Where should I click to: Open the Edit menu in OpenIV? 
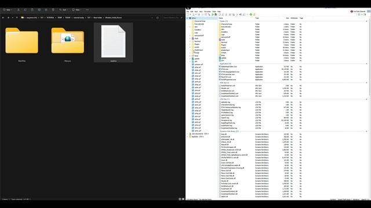tap(192, 12)
